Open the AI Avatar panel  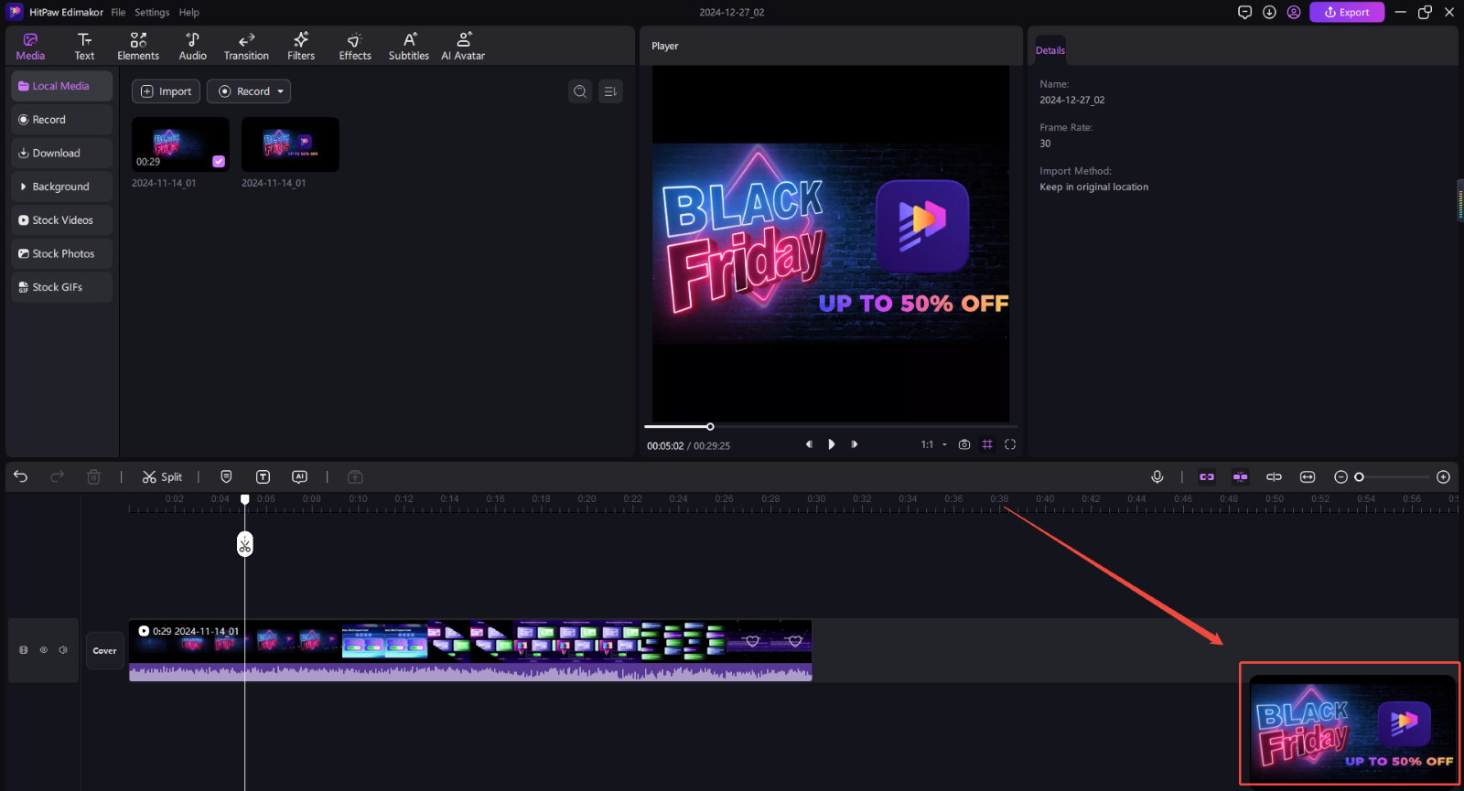click(x=463, y=46)
